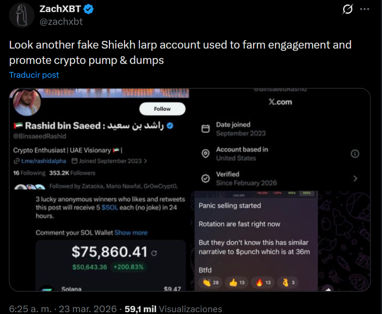
Task: Click the Follow button on the fake profile
Action: (162, 109)
